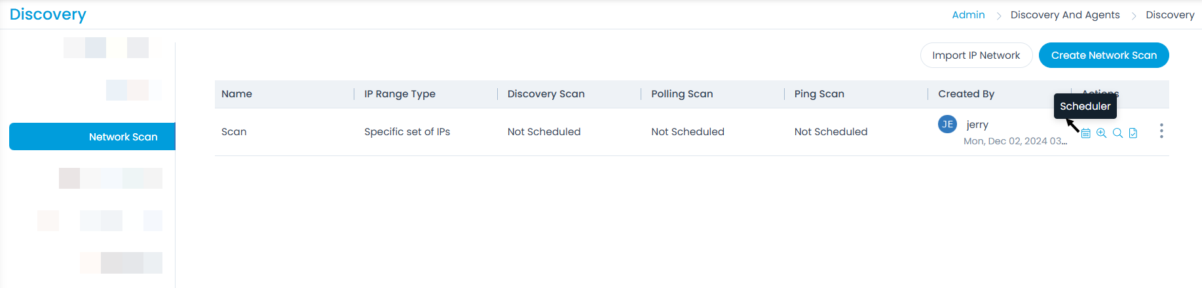1202x288 pixels.
Task: Click the JE user avatar
Action: pyautogui.click(x=947, y=124)
